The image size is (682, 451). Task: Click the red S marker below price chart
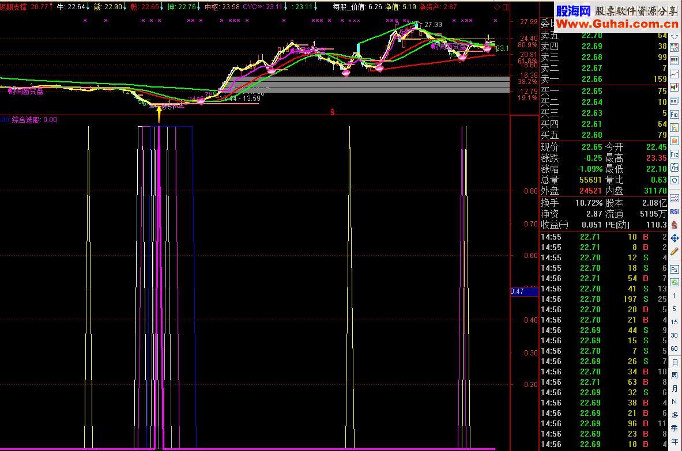332,112
